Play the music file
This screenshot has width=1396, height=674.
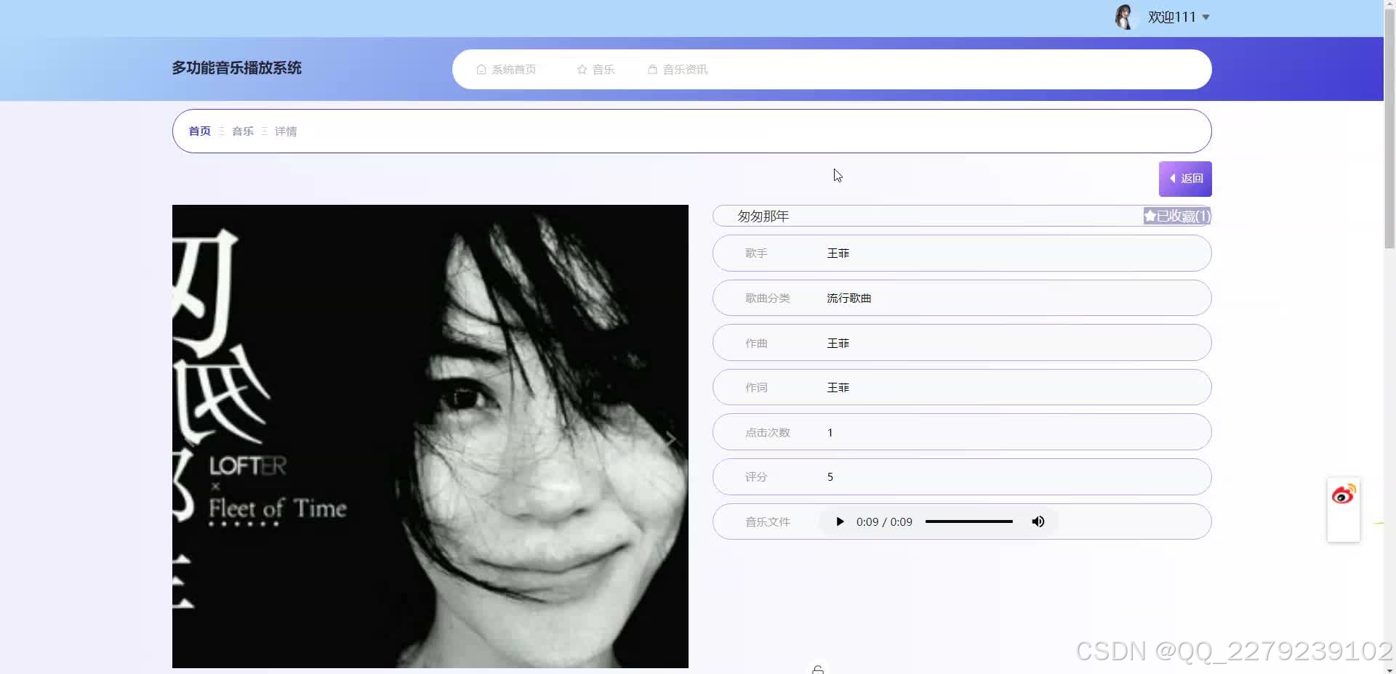click(840, 521)
